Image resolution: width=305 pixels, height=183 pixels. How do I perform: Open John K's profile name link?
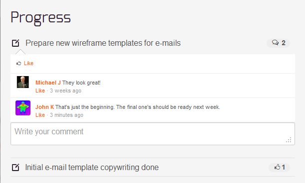coord(44,107)
